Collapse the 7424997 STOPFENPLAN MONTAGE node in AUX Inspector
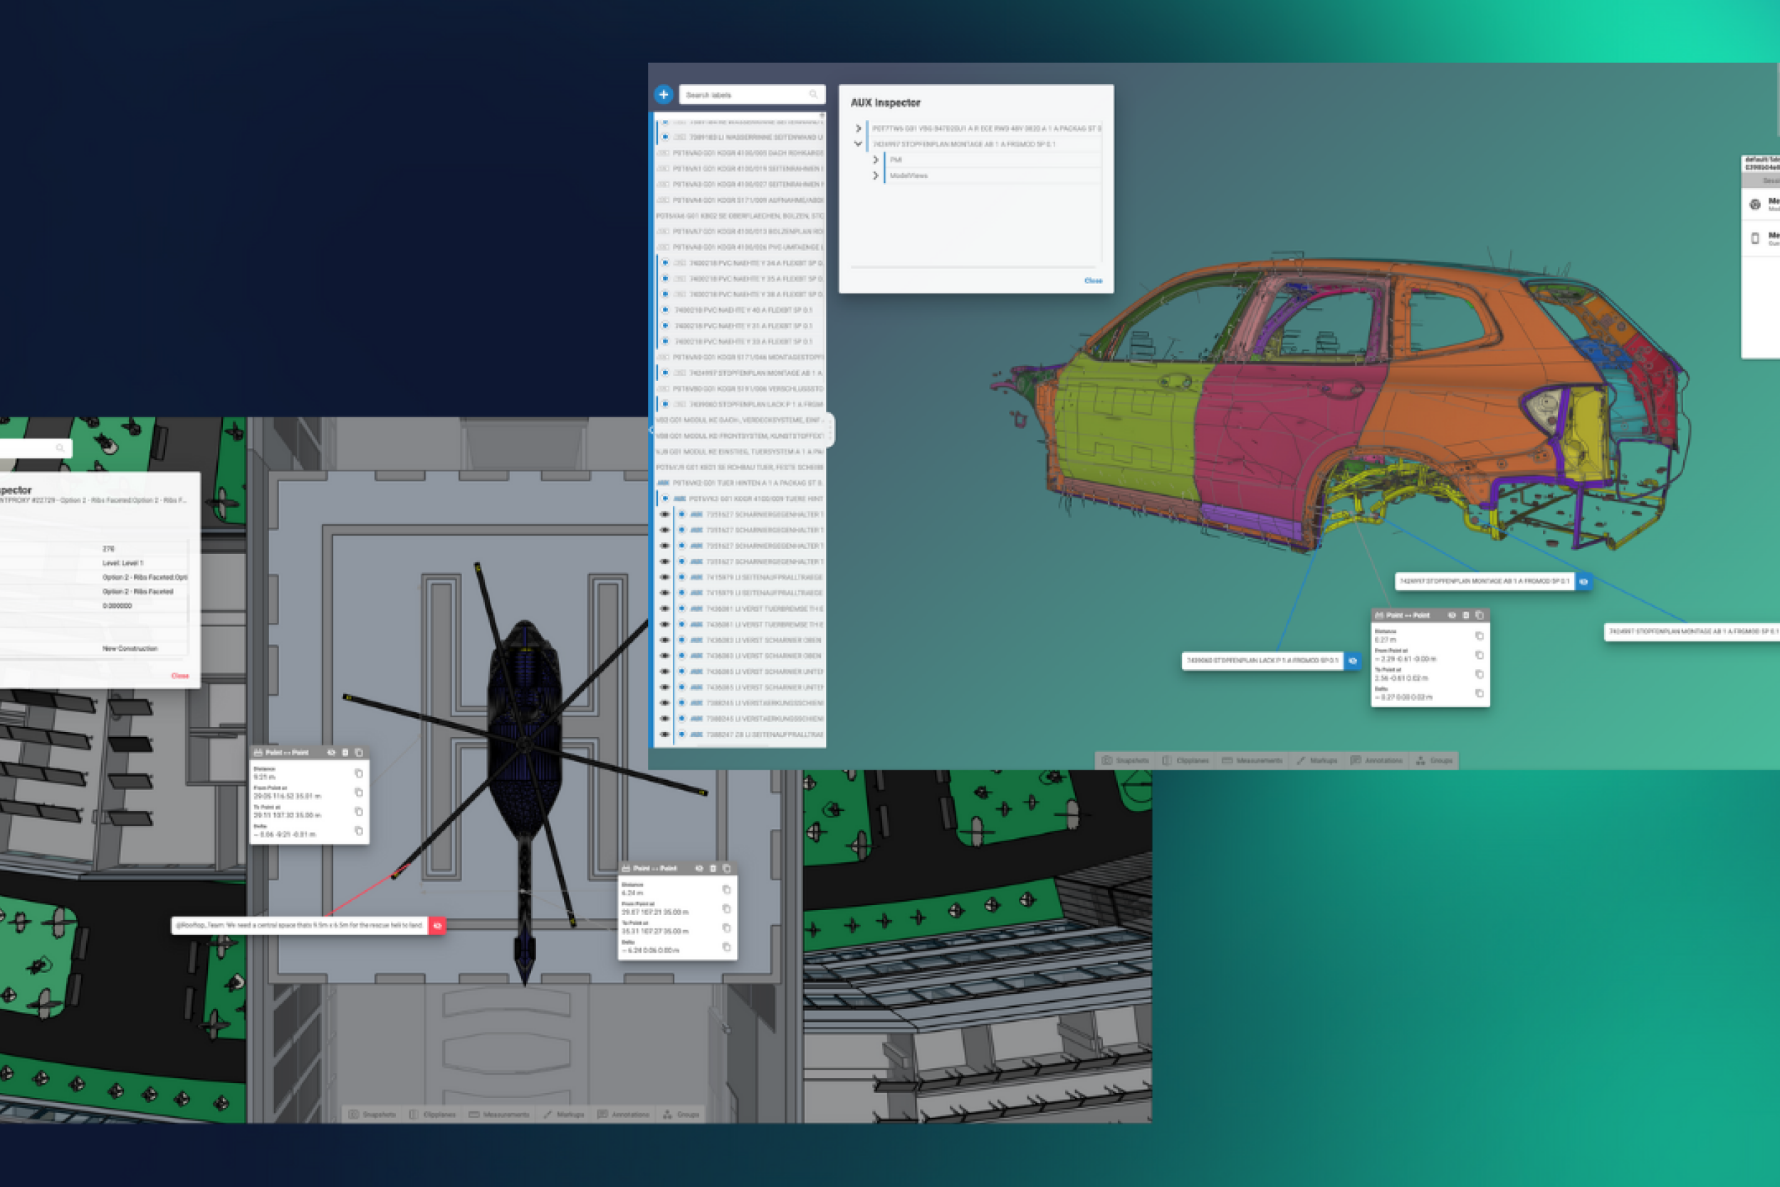This screenshot has height=1187, width=1780. click(x=857, y=144)
